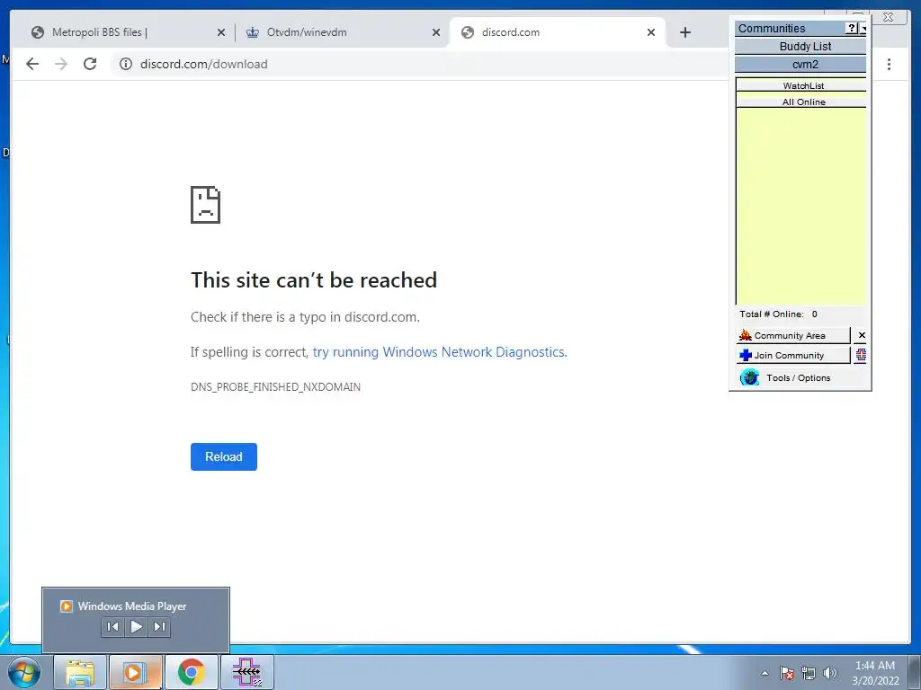
Task: Click the pink cross app taskbar icon
Action: click(246, 672)
